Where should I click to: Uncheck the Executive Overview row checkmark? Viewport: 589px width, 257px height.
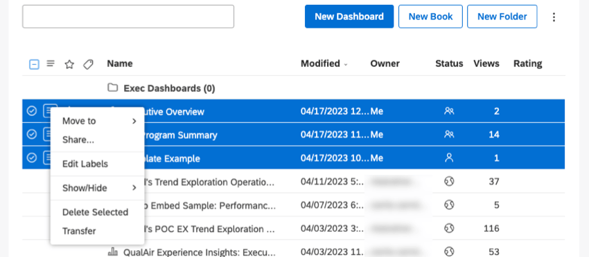32,111
